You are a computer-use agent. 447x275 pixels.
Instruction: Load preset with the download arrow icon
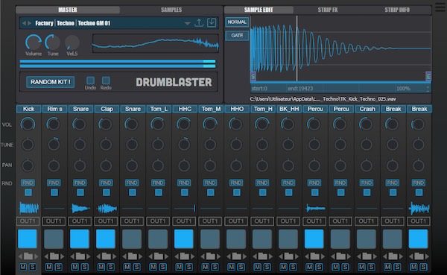[x=212, y=23]
